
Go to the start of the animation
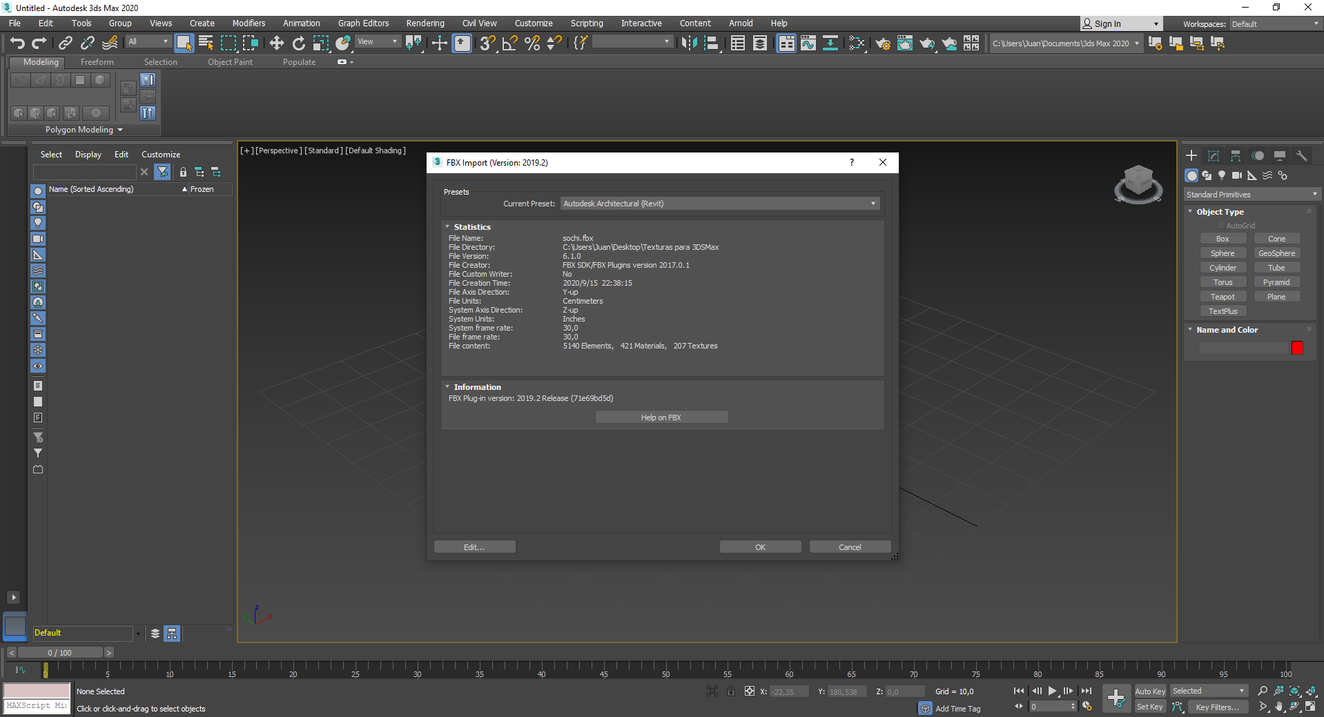point(1019,691)
